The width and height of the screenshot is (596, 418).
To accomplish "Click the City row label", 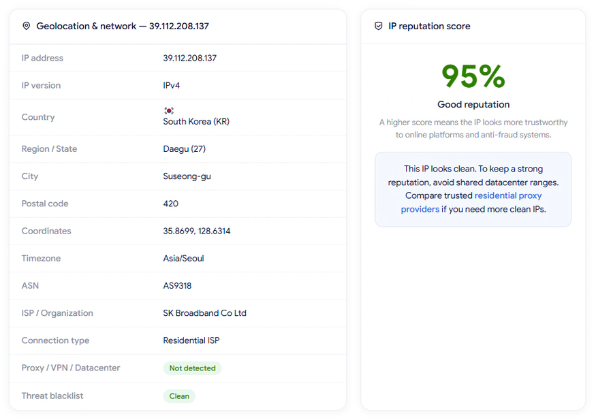I will click(x=30, y=176).
